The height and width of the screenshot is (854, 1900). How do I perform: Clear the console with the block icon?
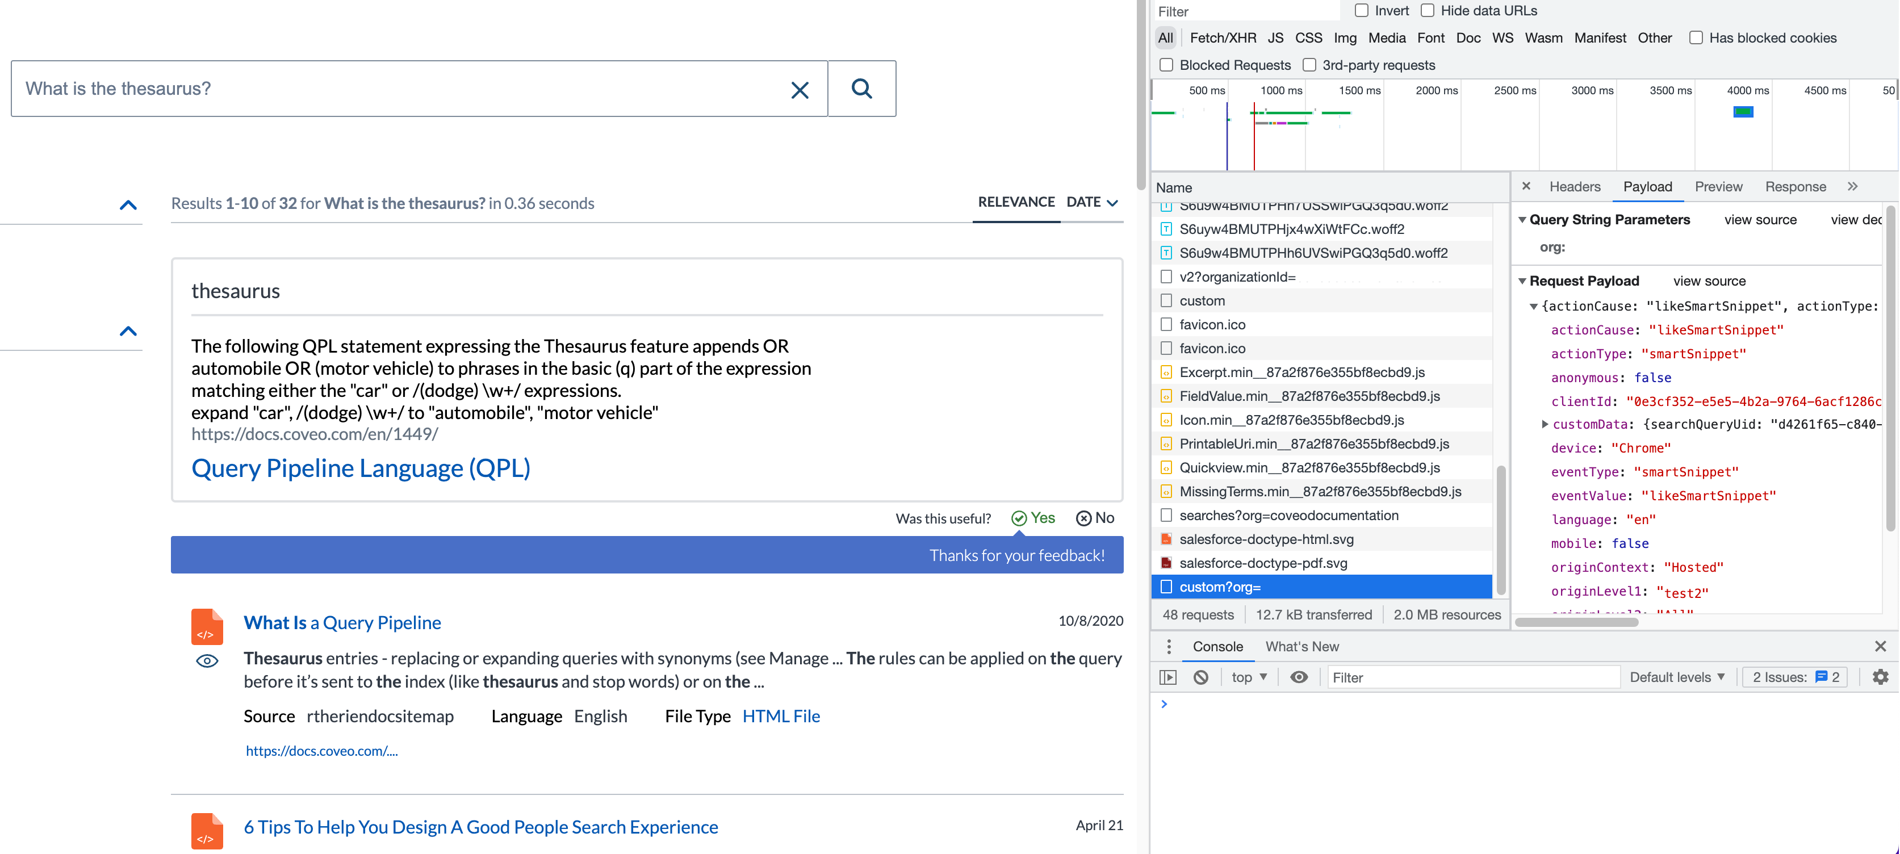coord(1201,677)
